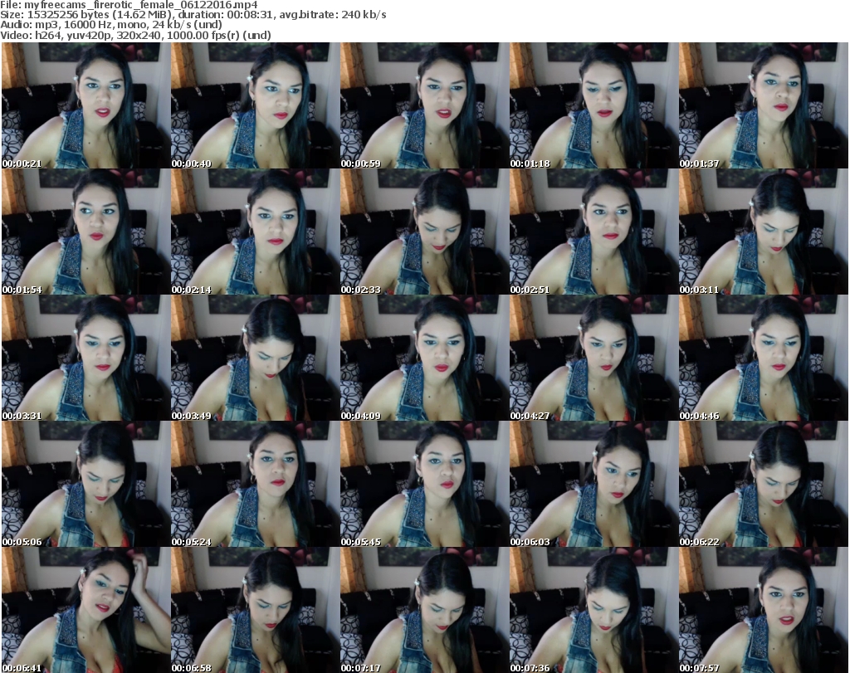Select the frame at 00:01:18

tap(594, 105)
